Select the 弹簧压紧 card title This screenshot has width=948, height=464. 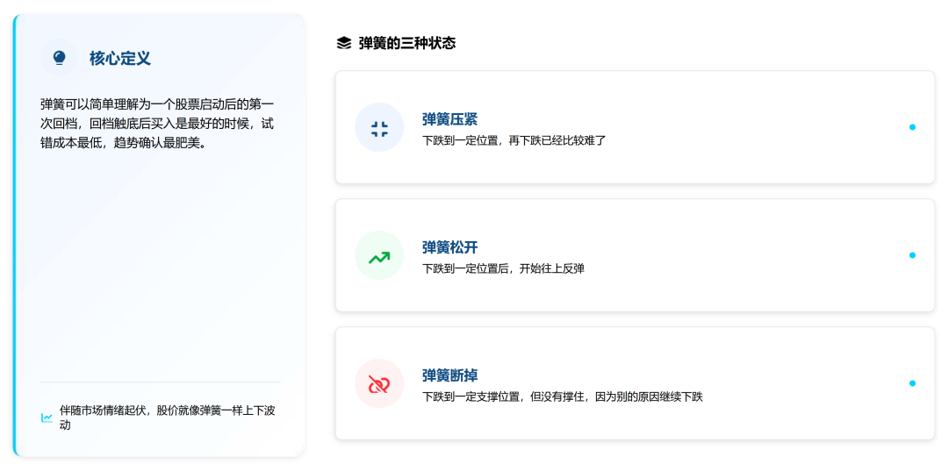[x=449, y=119]
